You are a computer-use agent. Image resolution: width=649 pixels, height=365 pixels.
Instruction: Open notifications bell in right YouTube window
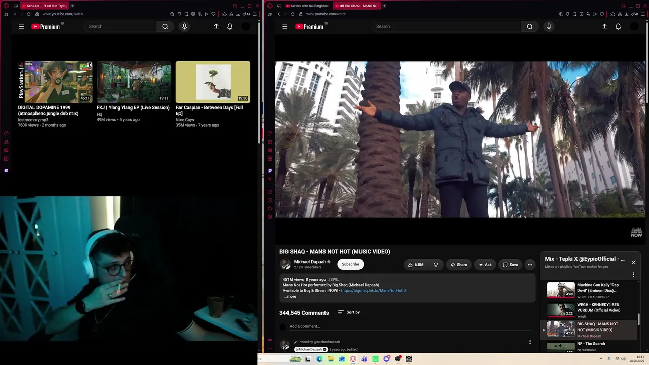point(618,26)
